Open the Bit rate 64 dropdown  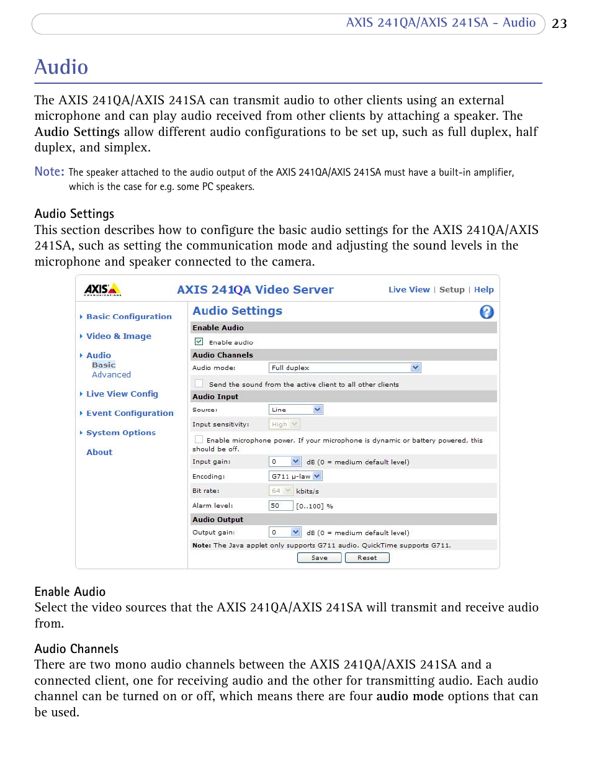click(x=280, y=490)
